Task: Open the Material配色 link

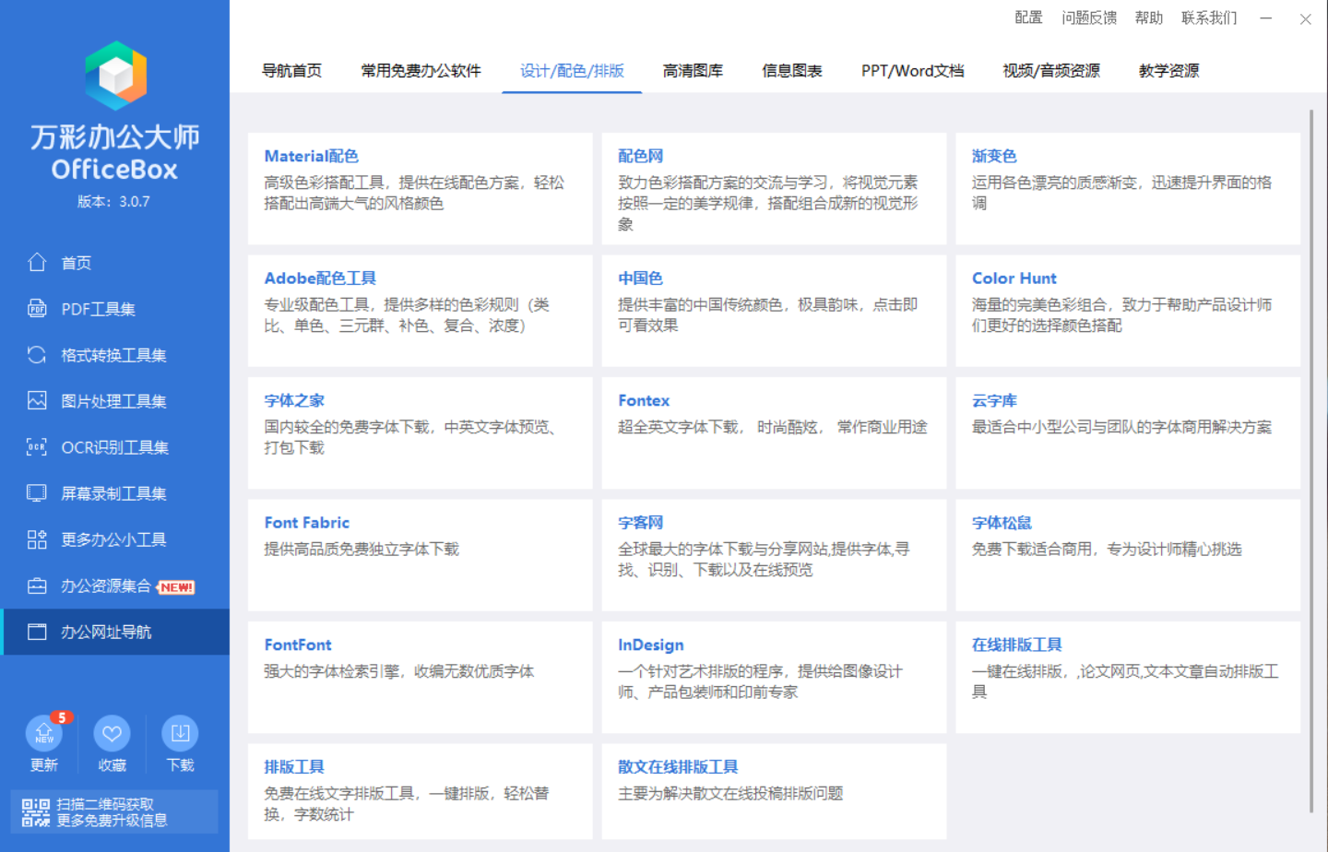Action: tap(311, 156)
